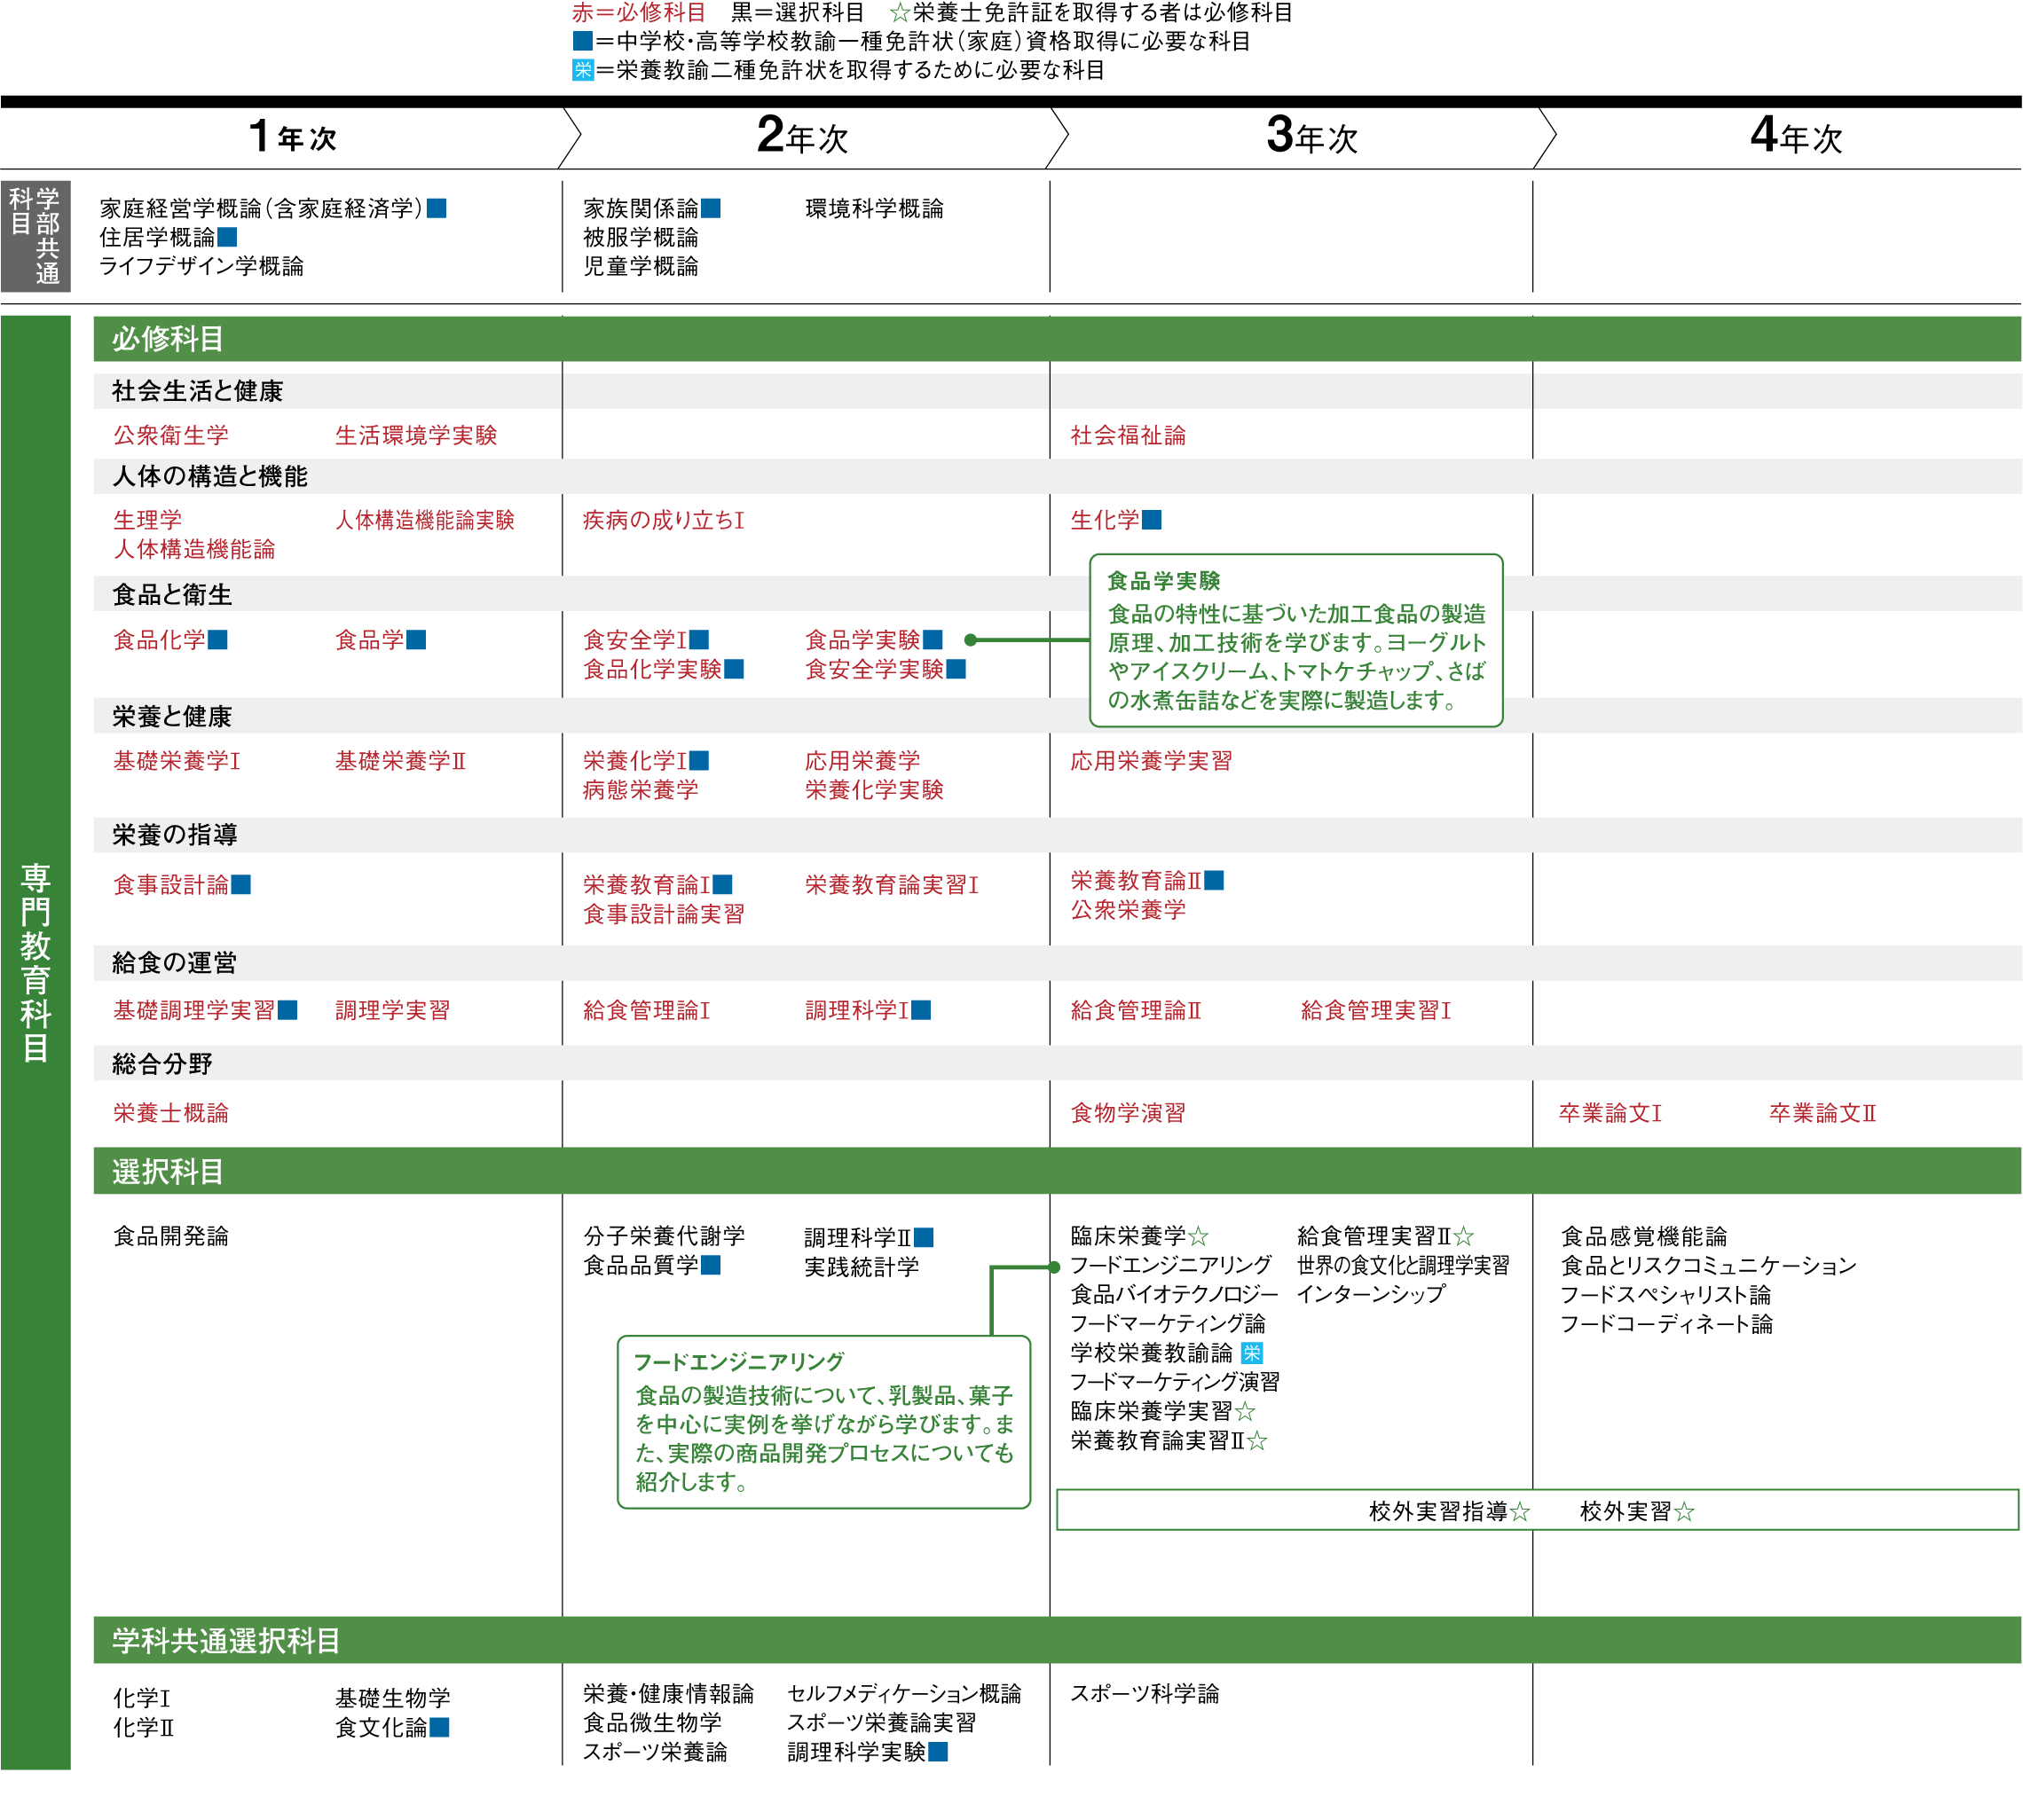Select the required course 生活環境学実験

[x=416, y=435]
